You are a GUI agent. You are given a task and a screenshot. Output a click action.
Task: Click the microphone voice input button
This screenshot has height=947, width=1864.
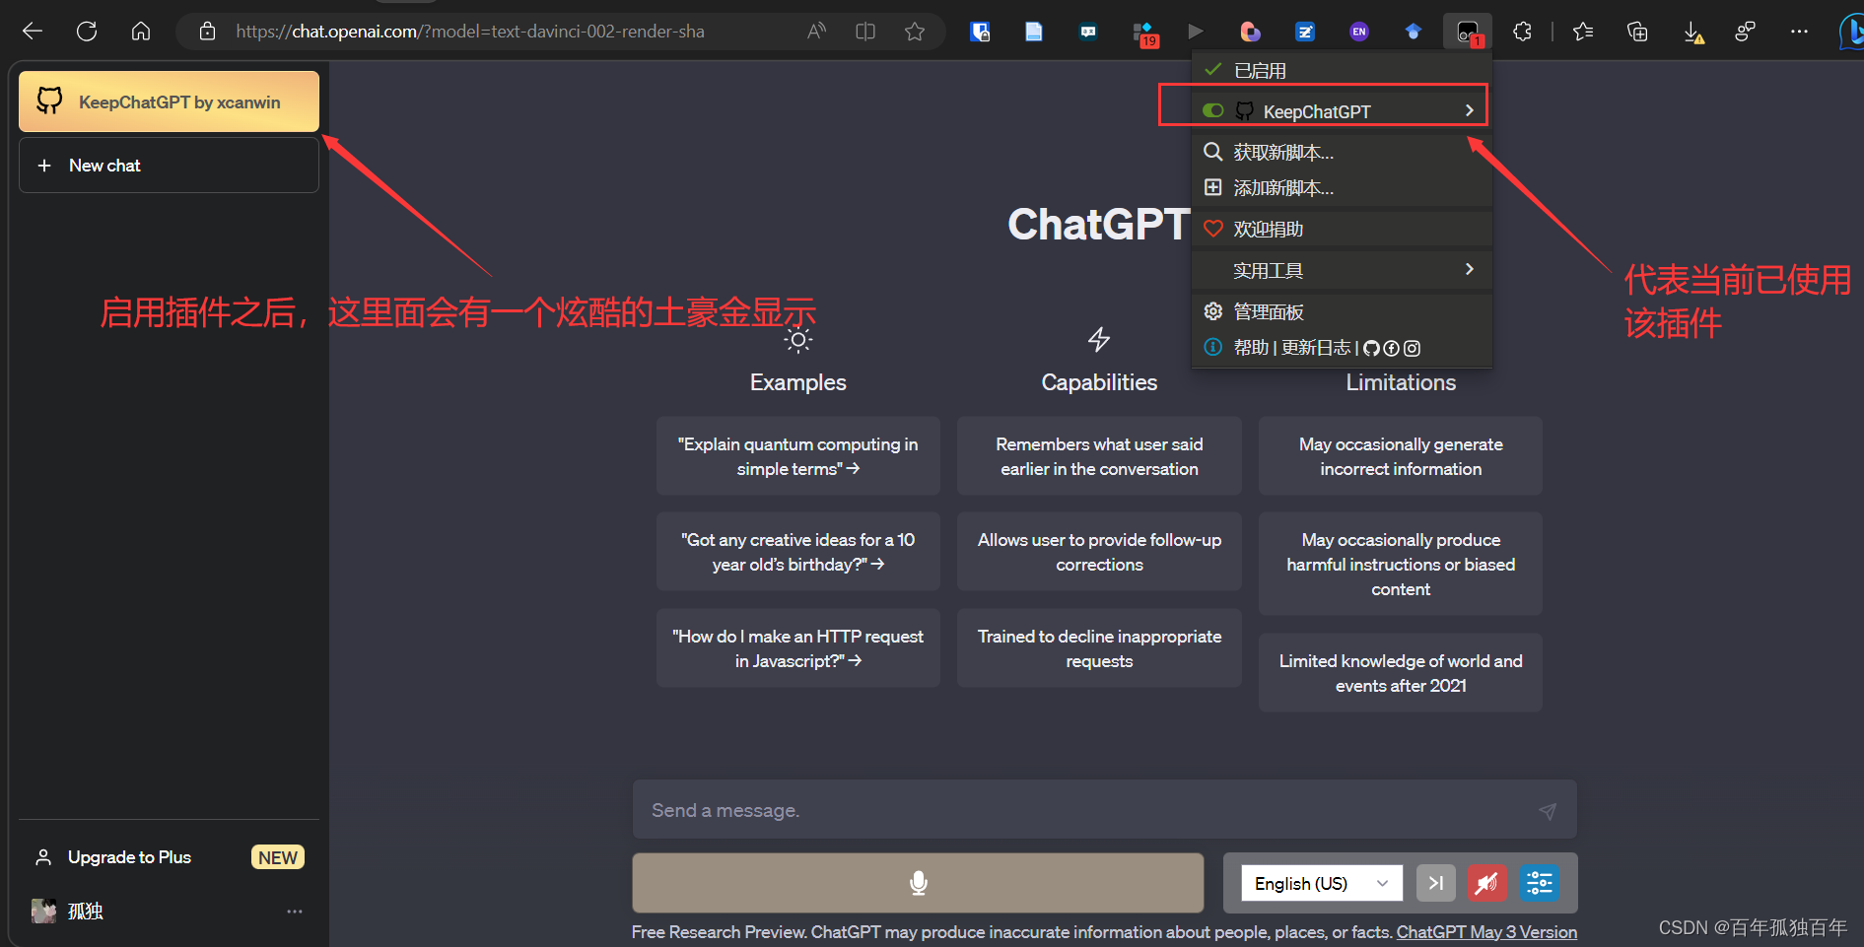[x=918, y=883]
